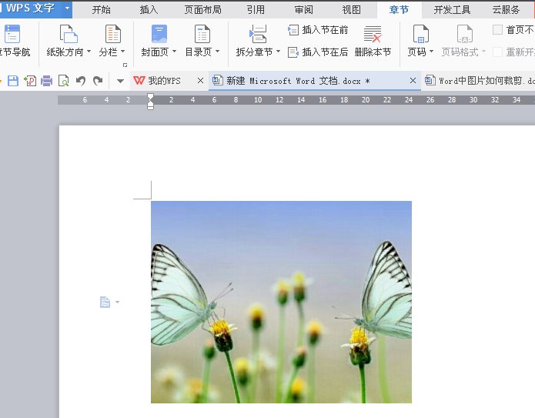Open the 审阅 ribbon tab
535x418 pixels.
tap(303, 10)
